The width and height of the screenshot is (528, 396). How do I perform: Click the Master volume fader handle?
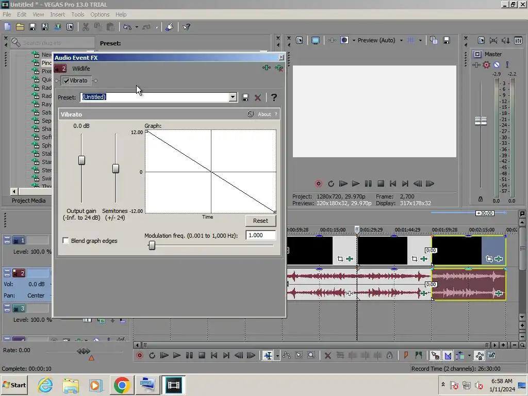(481, 121)
